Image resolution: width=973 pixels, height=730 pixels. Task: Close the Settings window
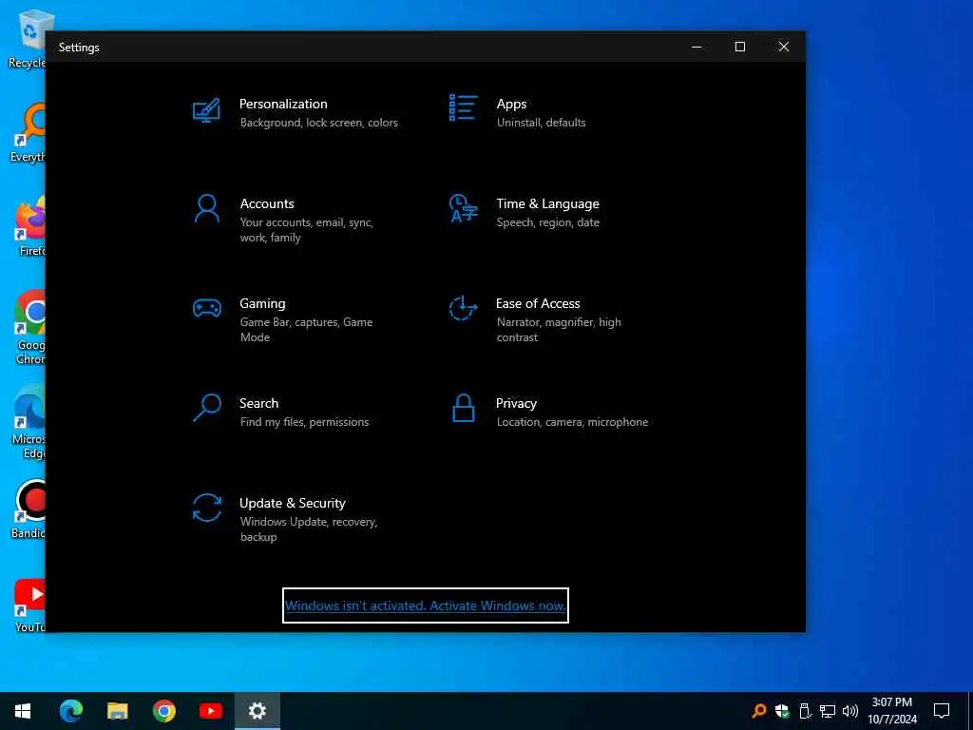coord(784,47)
